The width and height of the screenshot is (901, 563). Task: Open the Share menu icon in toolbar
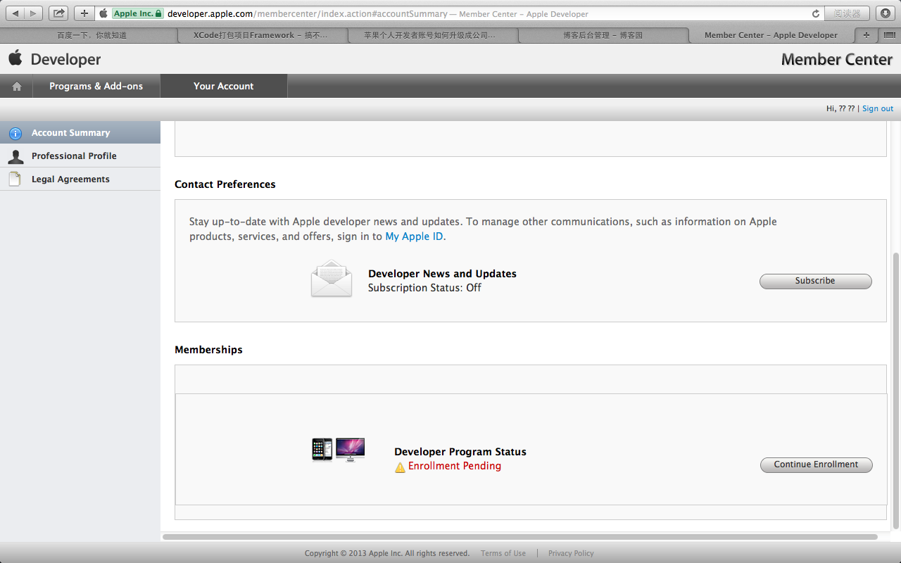point(58,13)
